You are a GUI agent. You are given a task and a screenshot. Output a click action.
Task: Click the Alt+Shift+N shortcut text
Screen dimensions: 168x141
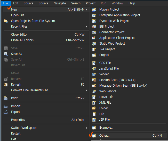click(x=76, y=10)
